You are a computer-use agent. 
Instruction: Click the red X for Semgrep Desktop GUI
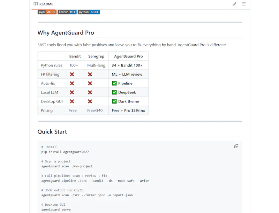pos(90,101)
